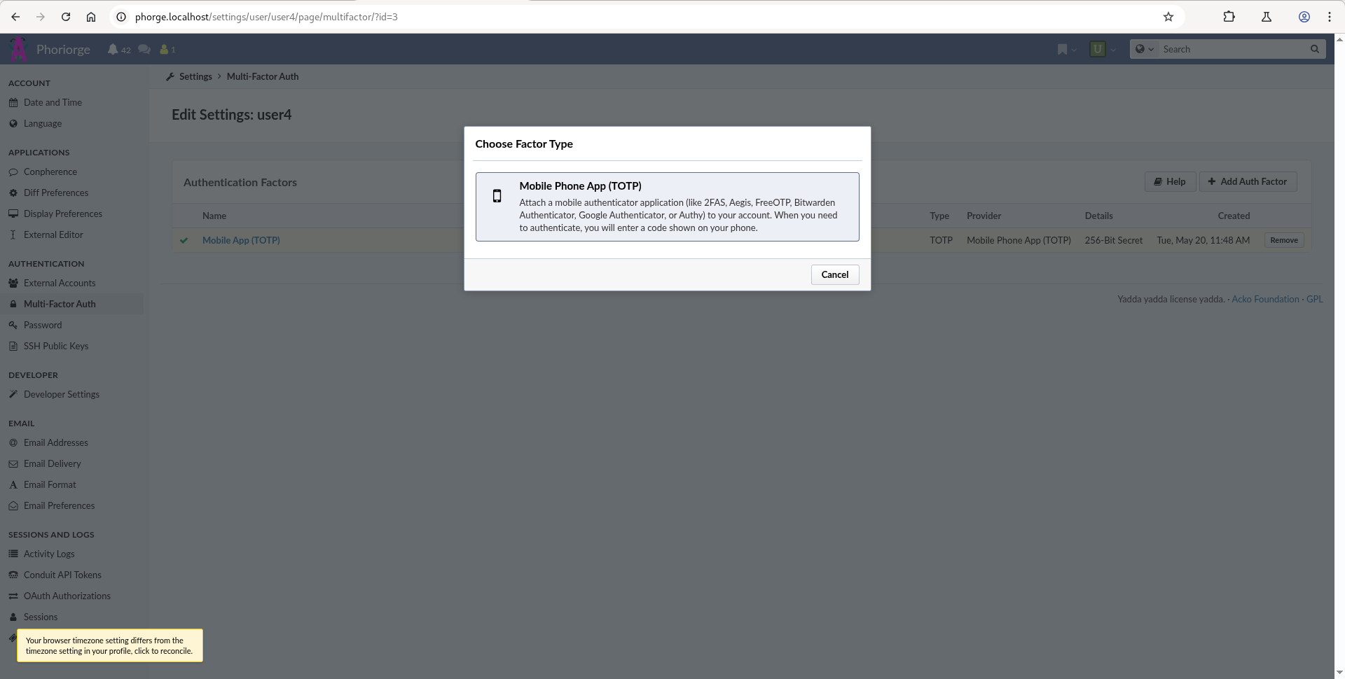Click the monitor icon beside Display Preferences
The height and width of the screenshot is (679, 1345).
(13, 213)
